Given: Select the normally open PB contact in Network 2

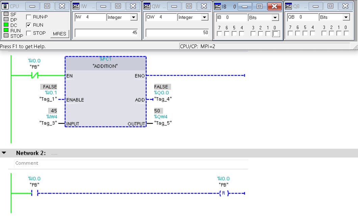Looking at the screenshot, I should click(34, 193).
